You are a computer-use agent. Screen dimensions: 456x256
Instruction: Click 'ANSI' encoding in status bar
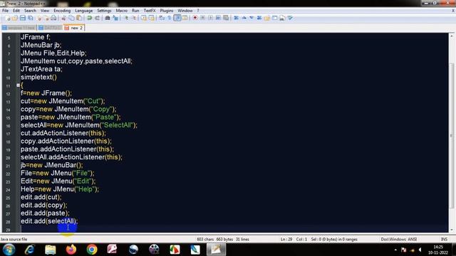(413, 240)
